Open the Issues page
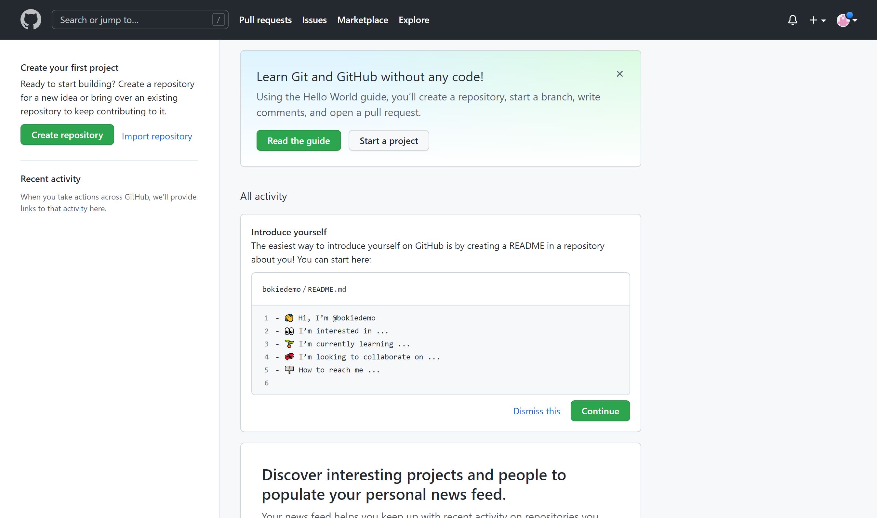Viewport: 877px width, 518px height. point(314,20)
